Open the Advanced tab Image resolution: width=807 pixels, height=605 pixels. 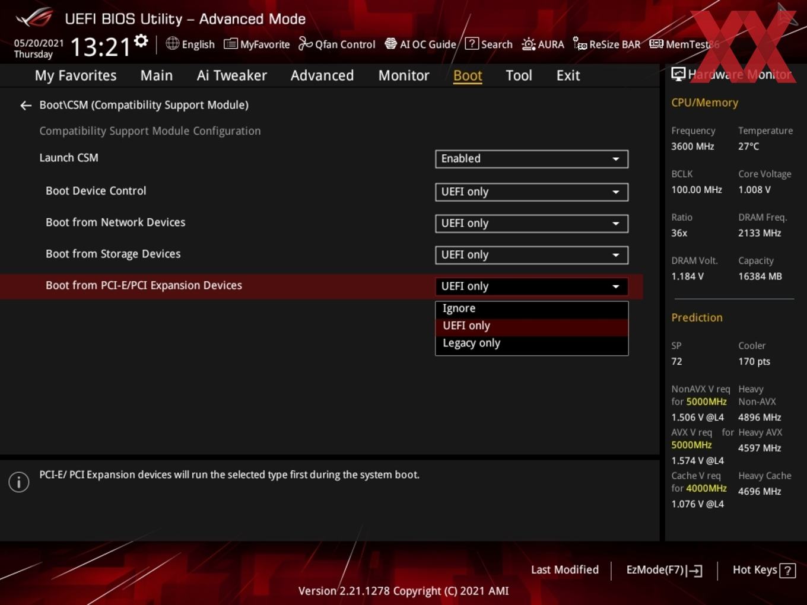click(322, 75)
